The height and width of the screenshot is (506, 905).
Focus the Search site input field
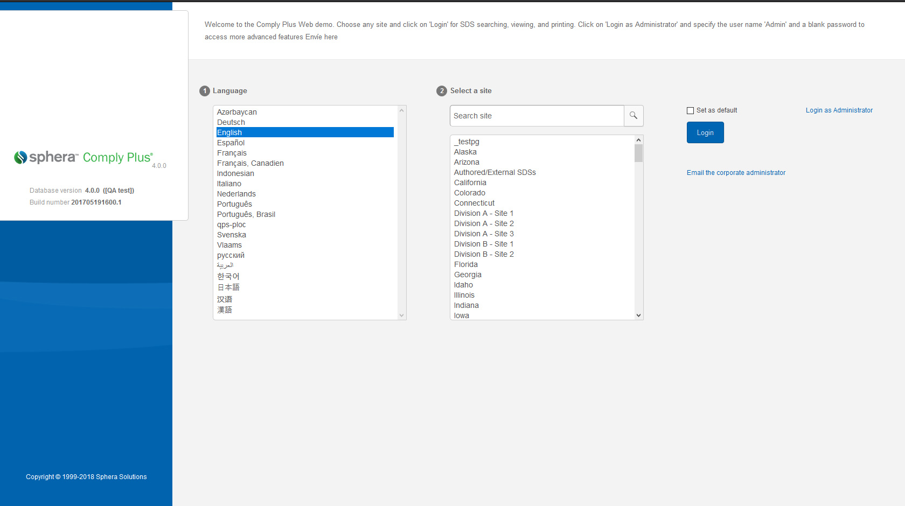[537, 116]
